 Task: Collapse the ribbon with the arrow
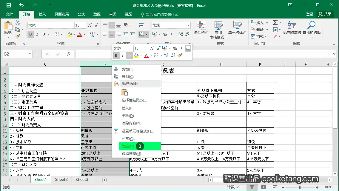pyautogui.click(x=334, y=44)
